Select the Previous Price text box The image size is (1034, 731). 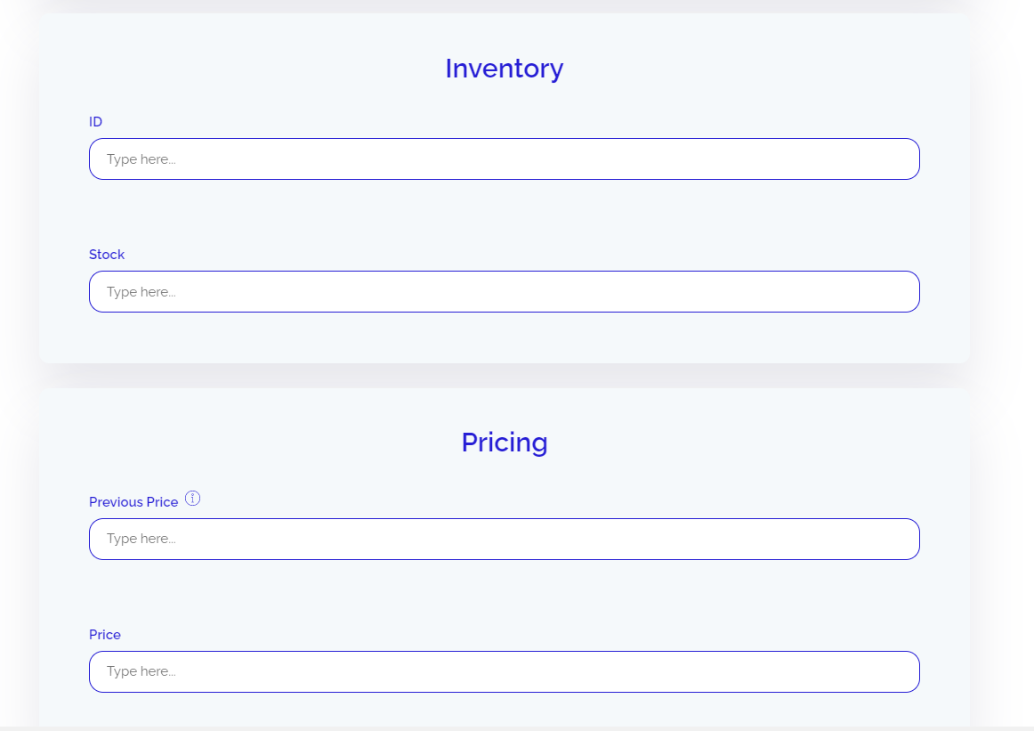click(504, 539)
